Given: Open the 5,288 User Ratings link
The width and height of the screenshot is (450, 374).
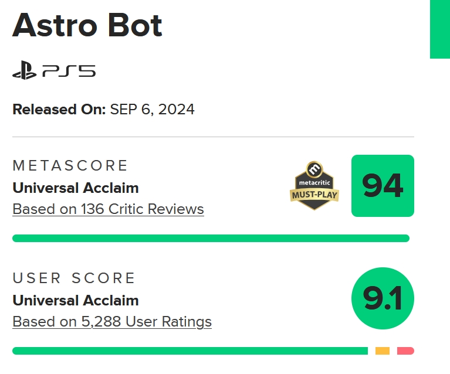Looking at the screenshot, I should tap(112, 321).
